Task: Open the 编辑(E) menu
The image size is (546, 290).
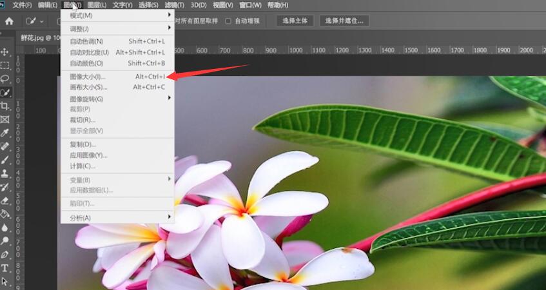Action: [48, 5]
